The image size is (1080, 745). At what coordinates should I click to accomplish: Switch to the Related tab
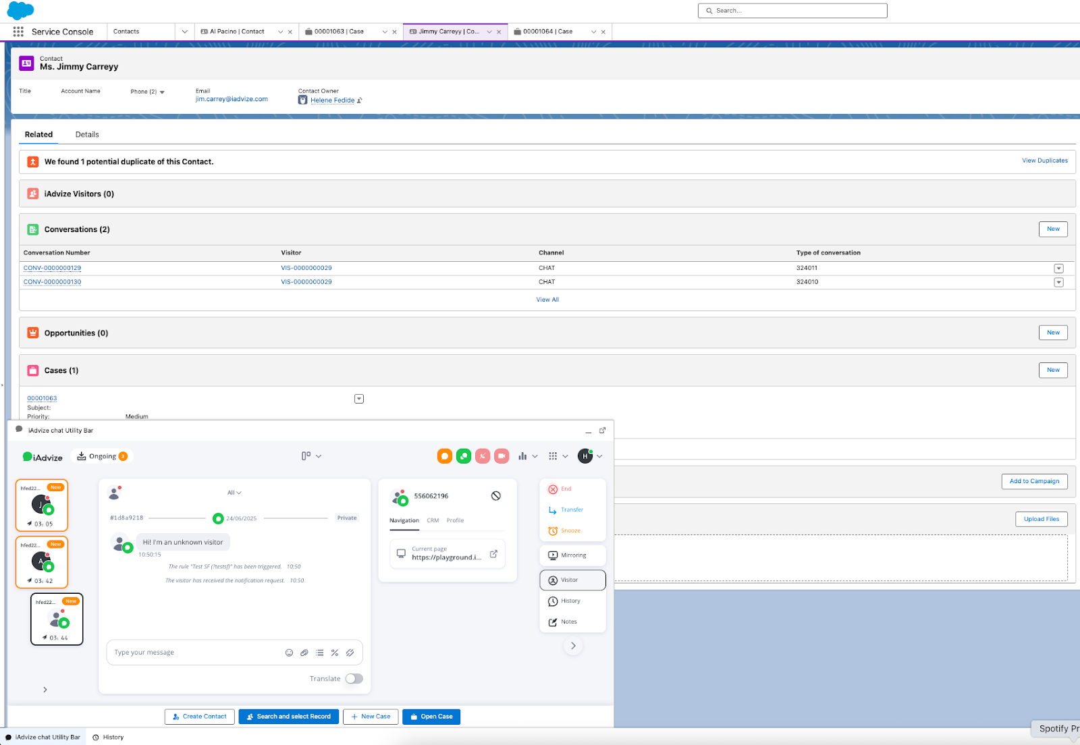38,134
